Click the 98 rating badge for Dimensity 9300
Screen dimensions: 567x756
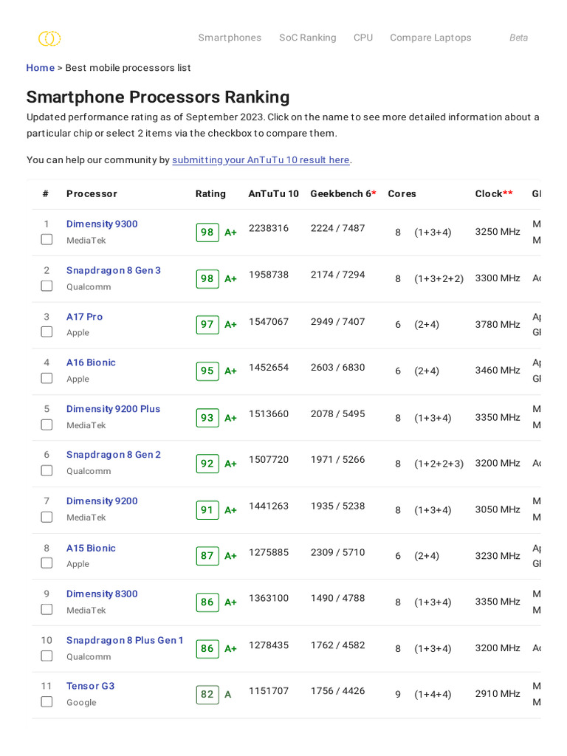[207, 233]
